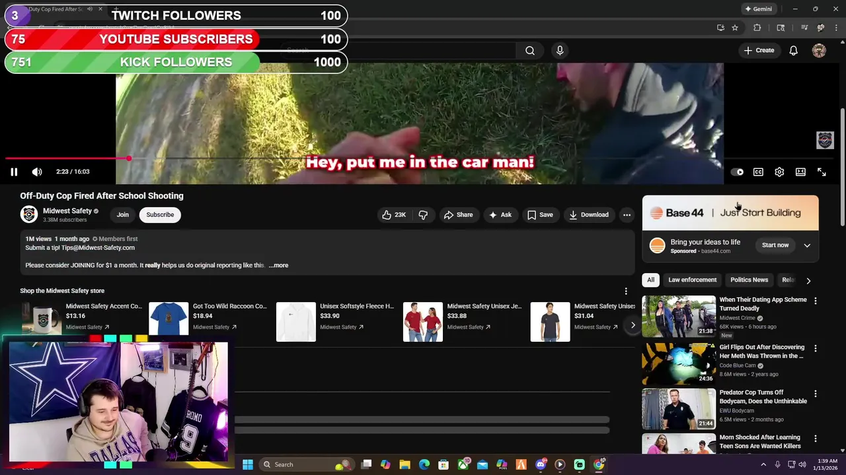Bookmark this page star icon

(x=735, y=28)
